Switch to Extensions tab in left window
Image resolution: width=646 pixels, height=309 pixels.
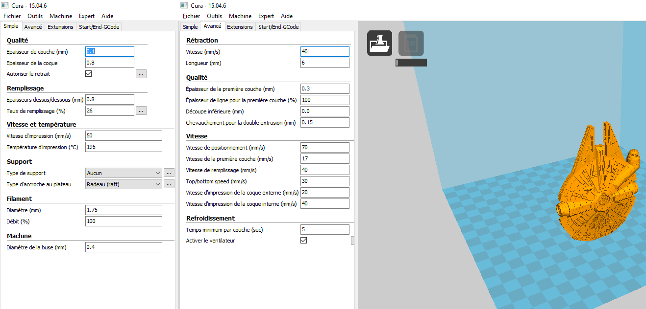point(60,27)
